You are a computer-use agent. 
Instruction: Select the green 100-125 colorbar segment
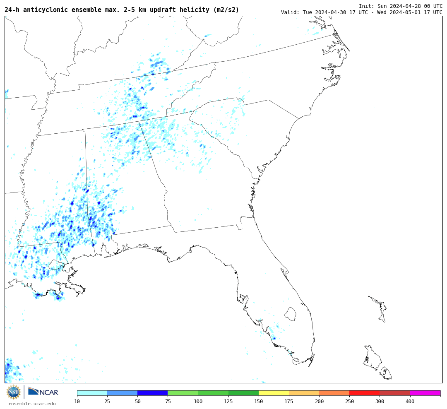(x=213, y=393)
